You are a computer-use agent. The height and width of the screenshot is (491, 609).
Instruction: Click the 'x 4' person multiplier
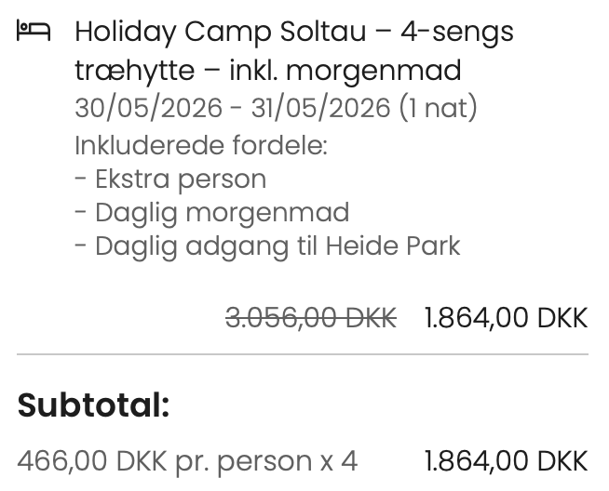[x=340, y=460]
